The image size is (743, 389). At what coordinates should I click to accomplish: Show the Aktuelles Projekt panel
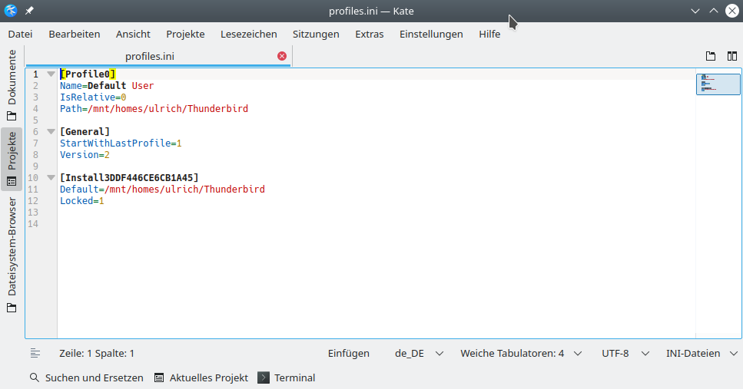(201, 377)
